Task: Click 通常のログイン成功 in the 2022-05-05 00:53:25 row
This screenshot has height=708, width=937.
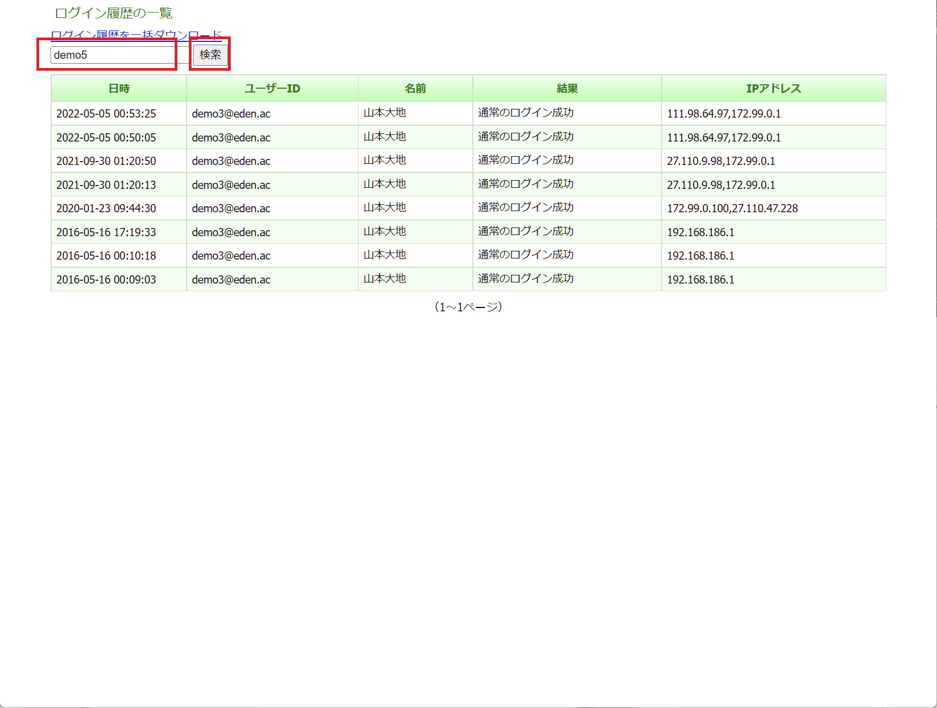Action: click(x=526, y=113)
